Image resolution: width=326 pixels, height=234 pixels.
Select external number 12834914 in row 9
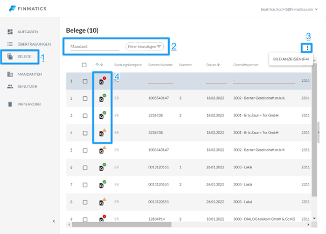click(156, 219)
